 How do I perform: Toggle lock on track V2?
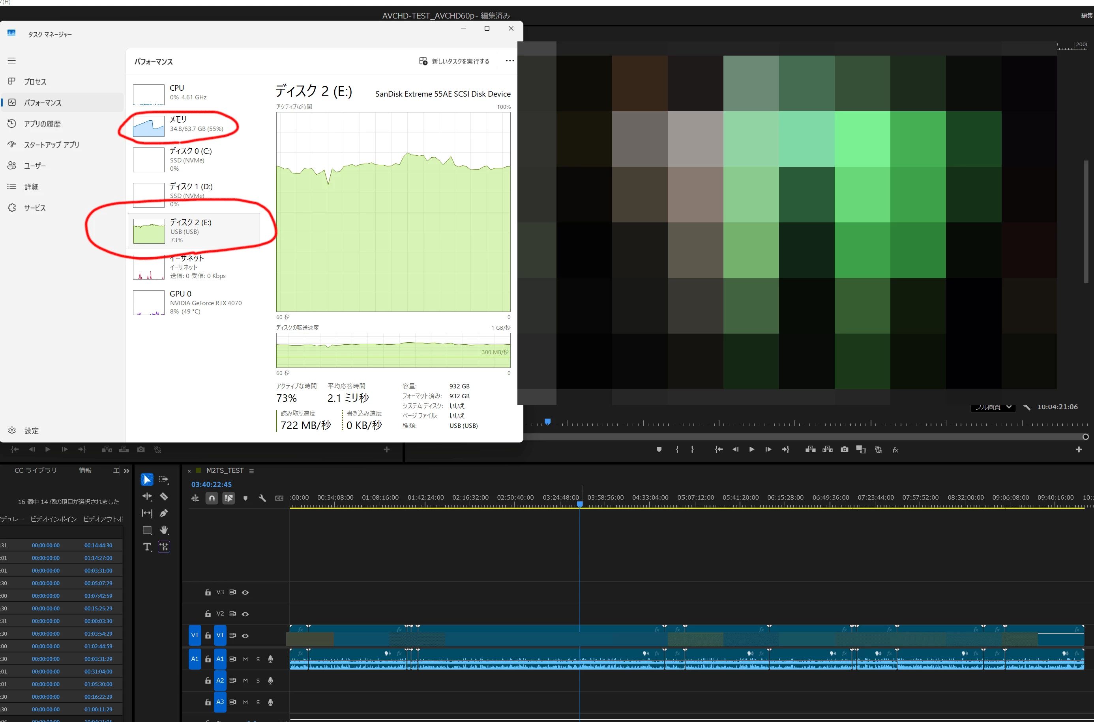point(208,614)
